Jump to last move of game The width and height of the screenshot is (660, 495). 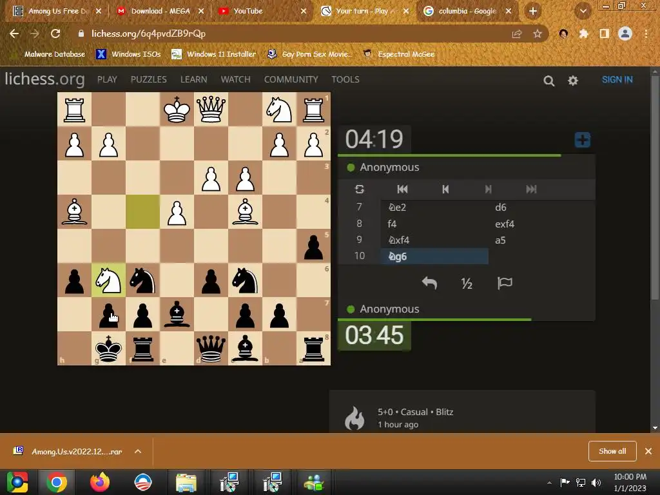531,189
